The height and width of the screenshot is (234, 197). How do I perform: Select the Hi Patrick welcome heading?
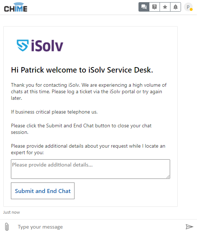pos(82,70)
